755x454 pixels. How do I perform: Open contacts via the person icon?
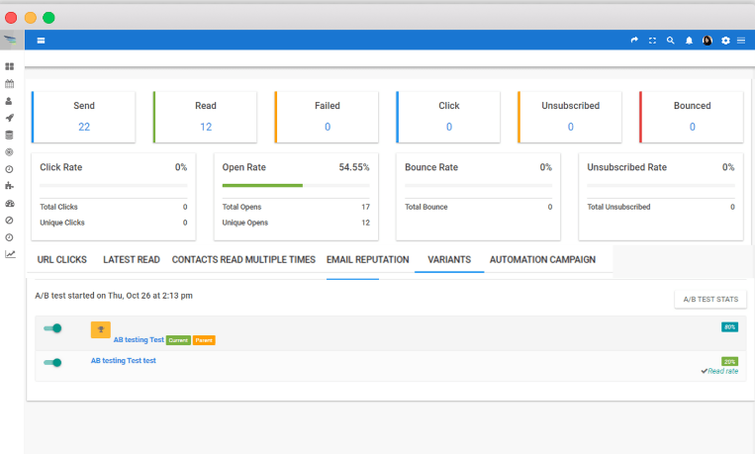(x=10, y=101)
